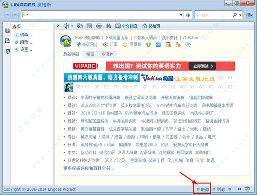Viewport: 257px width, 195px height.
Task: Open 汉语大辞典 link
Action: (127, 152)
